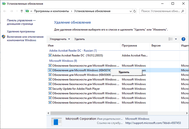Image resolution: width=189 pixels, height=129 pixels.
Task: Click Microsoft Corporation in the details pane
Action: click(81, 119)
